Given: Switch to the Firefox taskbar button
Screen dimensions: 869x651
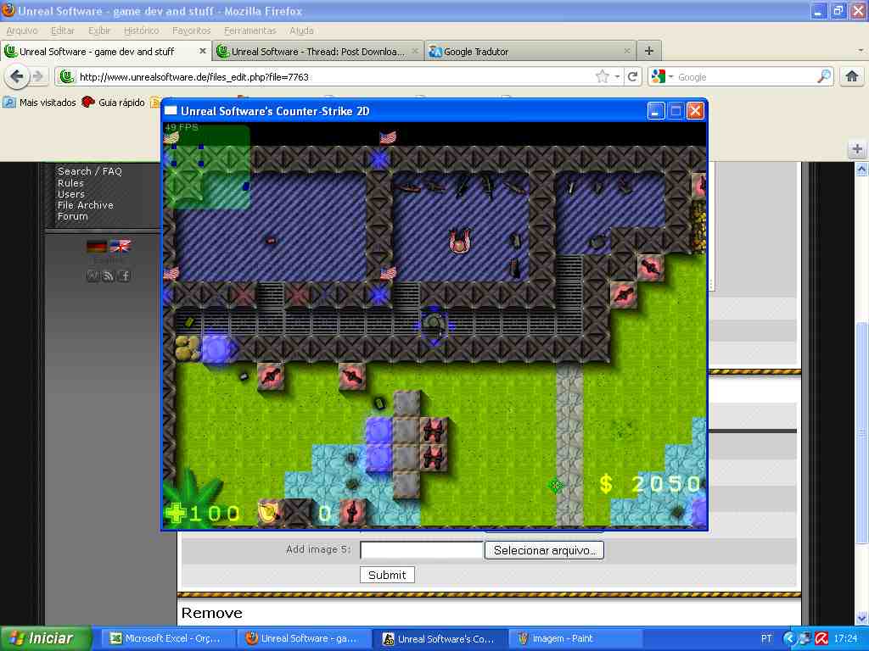Looking at the screenshot, I should tap(303, 638).
